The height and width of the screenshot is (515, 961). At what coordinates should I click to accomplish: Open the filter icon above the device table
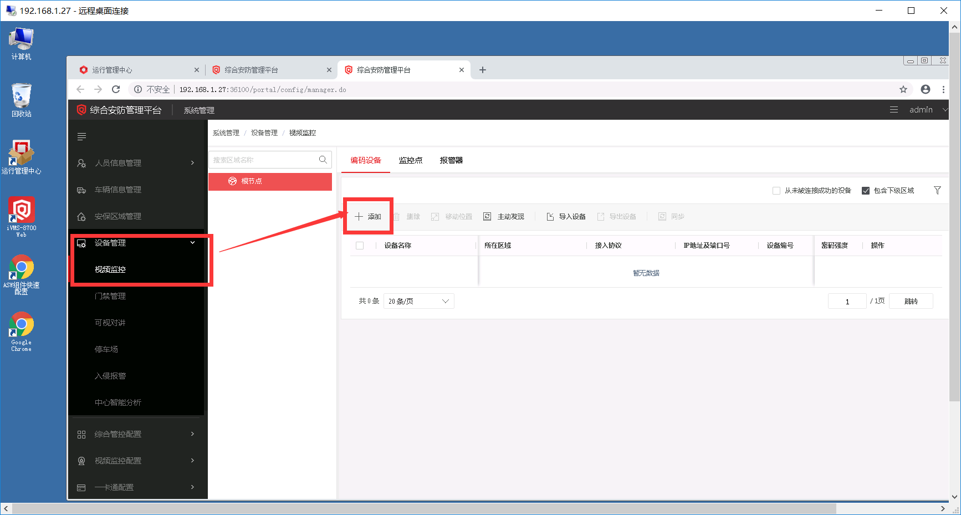937,190
